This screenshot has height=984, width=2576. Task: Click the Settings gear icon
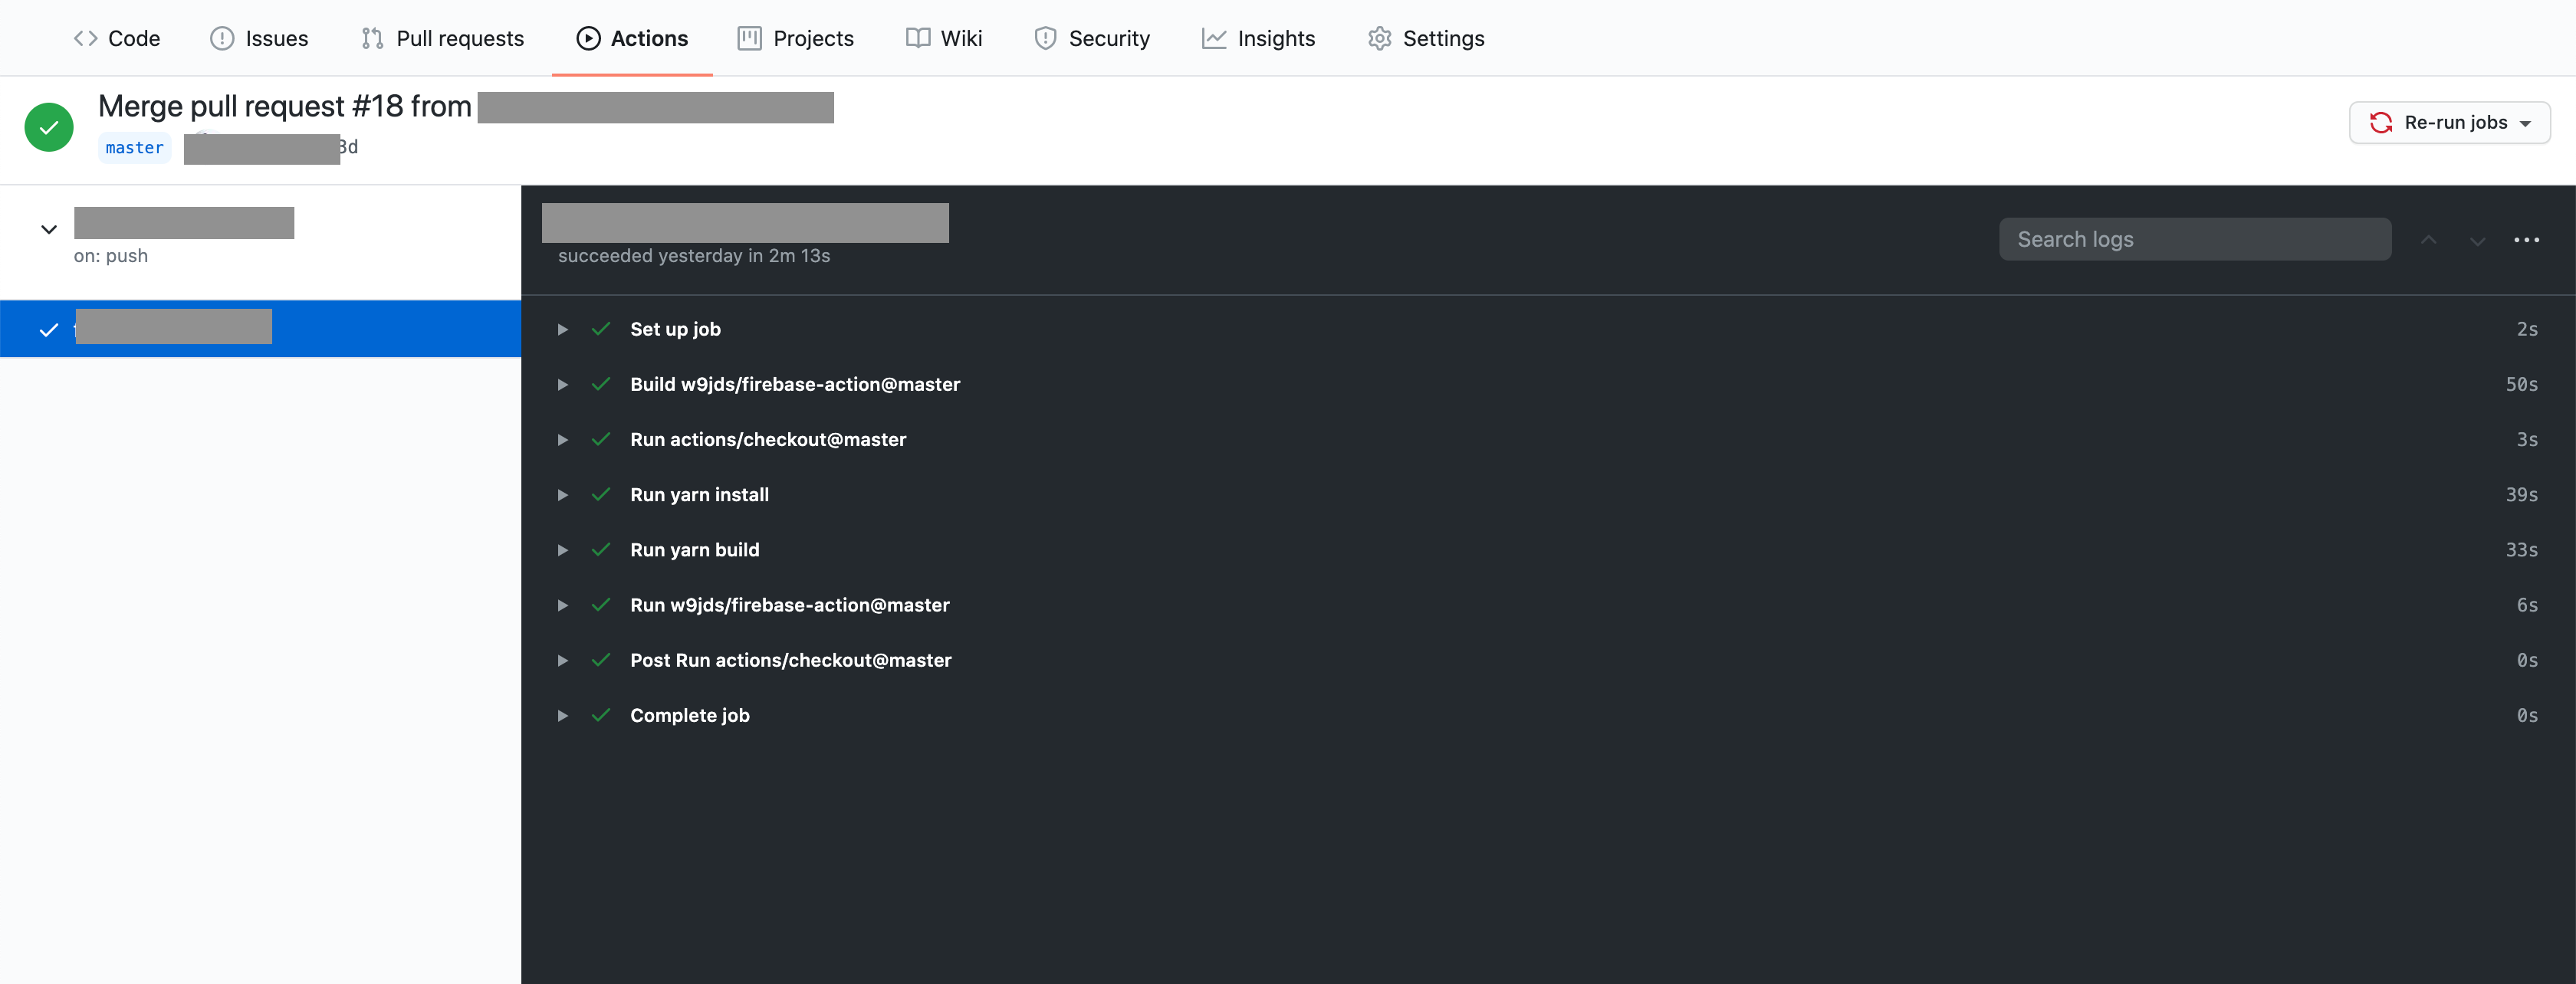click(1379, 38)
